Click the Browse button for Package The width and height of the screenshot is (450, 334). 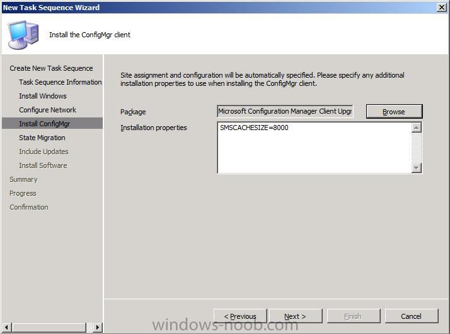pos(395,112)
